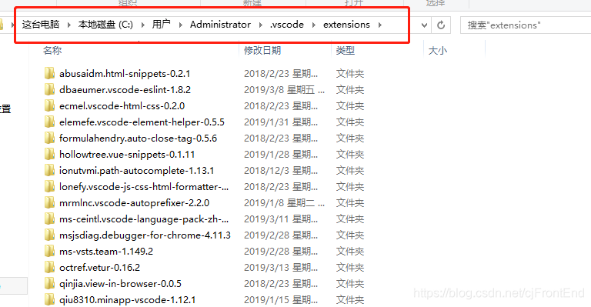
Task: Select elemefe.vscode-element-helper-0.5.5 folder name
Action: point(142,122)
